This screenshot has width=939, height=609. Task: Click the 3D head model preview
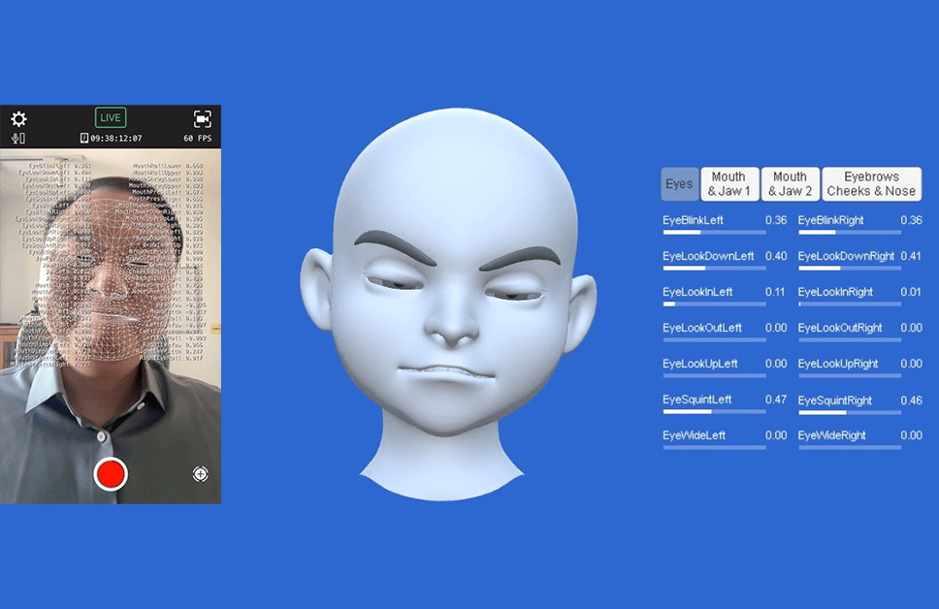(x=448, y=304)
